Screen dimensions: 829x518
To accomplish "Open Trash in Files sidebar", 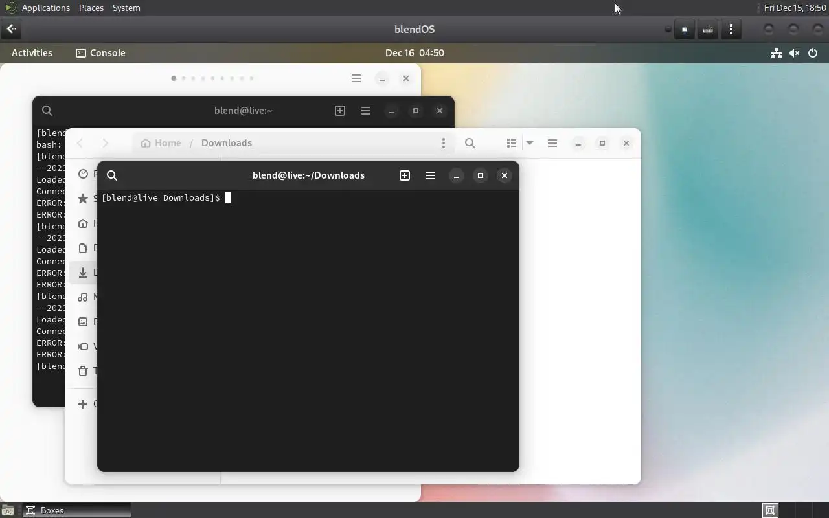I will click(84, 371).
